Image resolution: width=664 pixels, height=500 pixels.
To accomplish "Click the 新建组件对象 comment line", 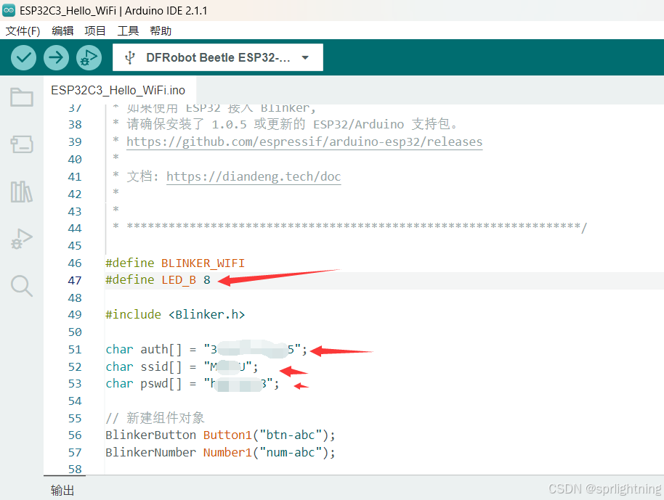I will click(x=155, y=418).
